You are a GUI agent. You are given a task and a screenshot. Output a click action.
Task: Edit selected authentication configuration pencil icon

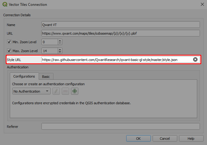(56, 91)
